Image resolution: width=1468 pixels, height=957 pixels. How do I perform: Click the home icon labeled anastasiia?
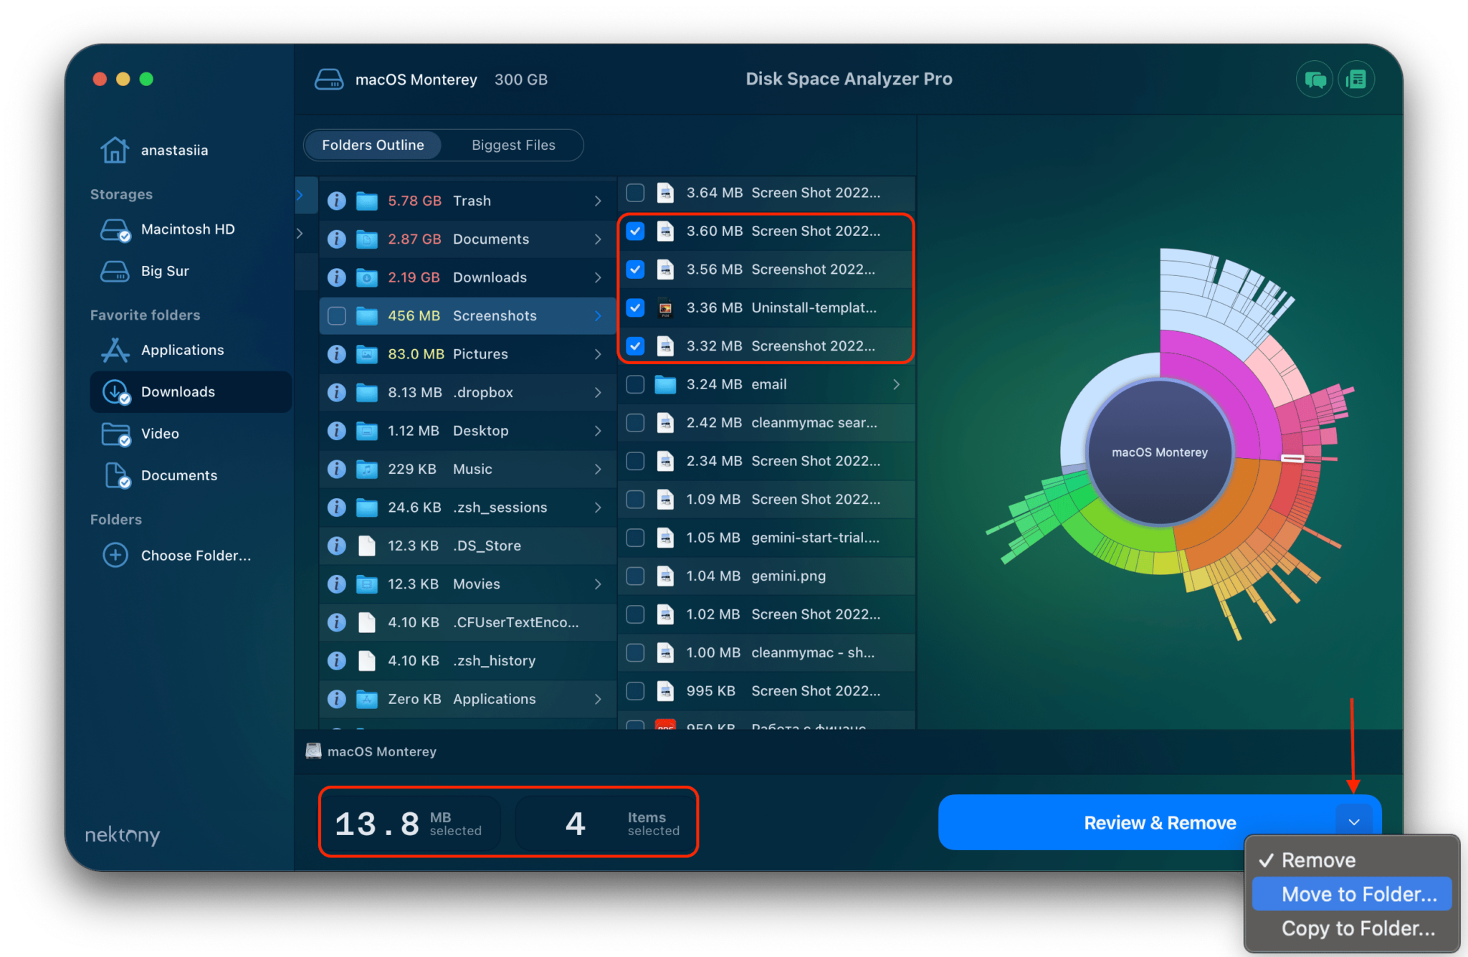point(115,149)
